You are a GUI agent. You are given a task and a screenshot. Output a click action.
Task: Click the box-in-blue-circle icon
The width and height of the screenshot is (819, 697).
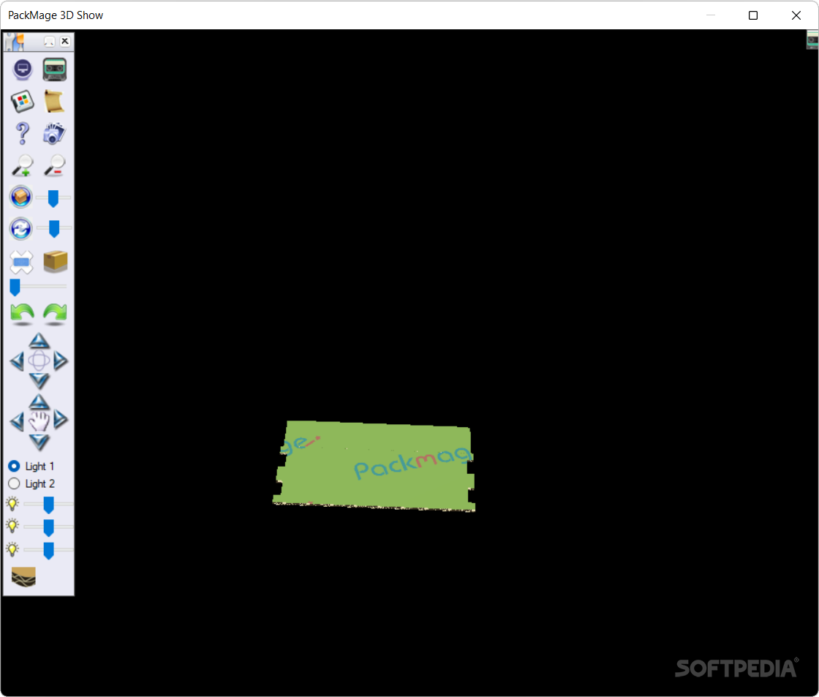point(21,197)
